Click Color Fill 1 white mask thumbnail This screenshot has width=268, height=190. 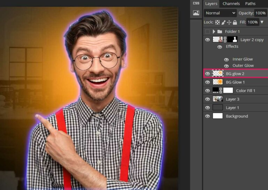click(228, 90)
